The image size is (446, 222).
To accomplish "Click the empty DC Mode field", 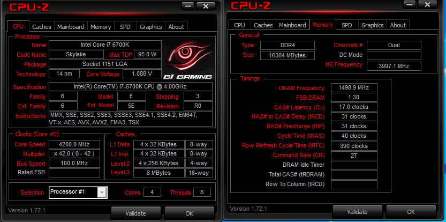I will [x=394, y=55].
